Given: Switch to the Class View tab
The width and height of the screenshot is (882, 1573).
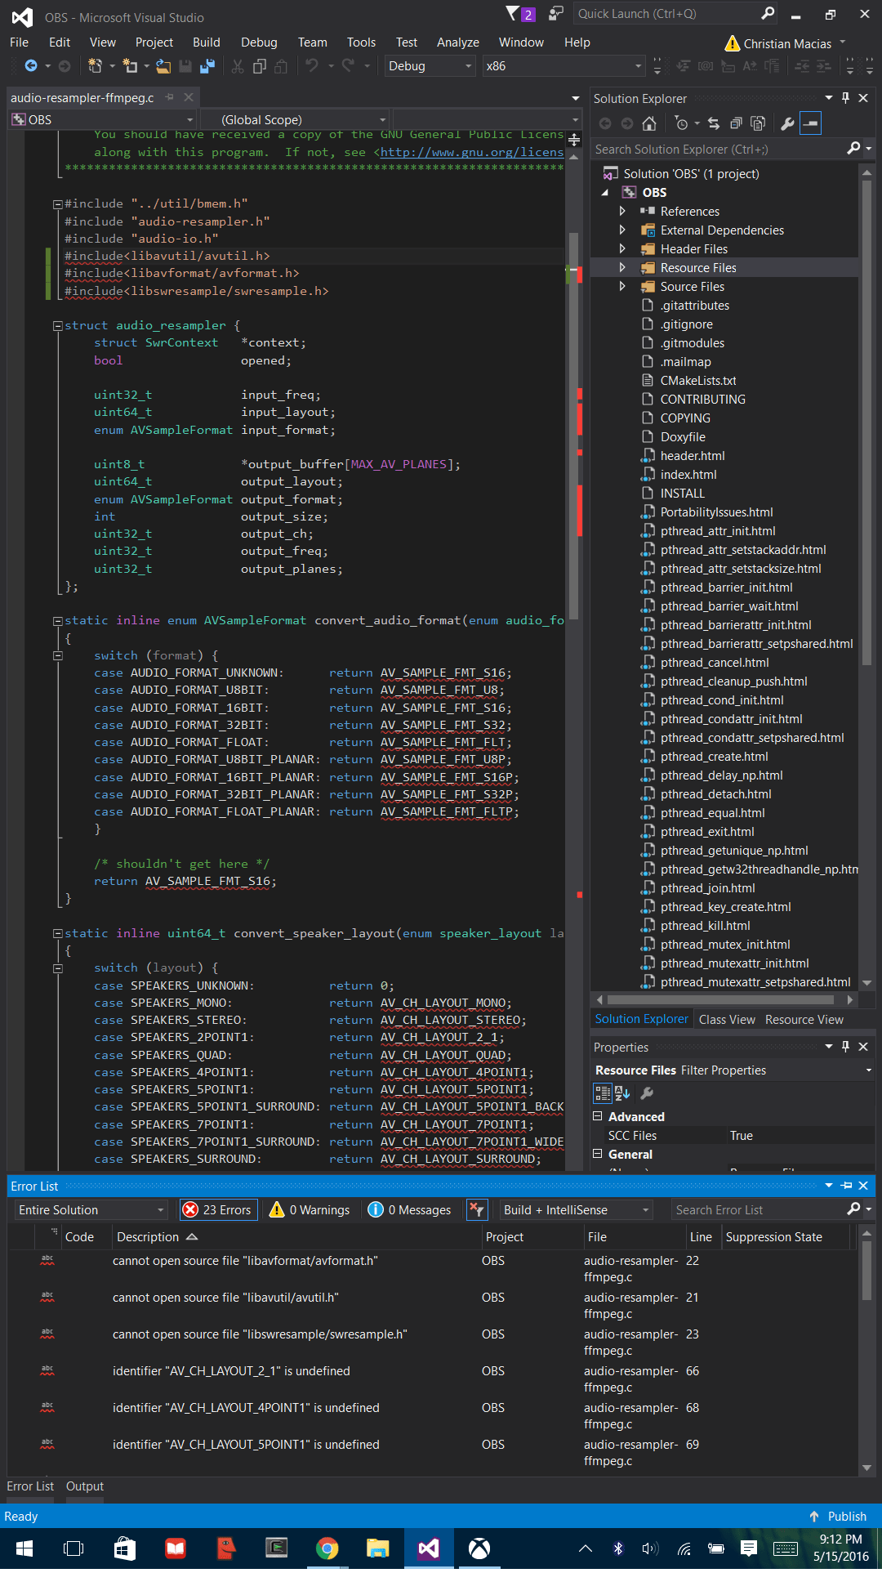Looking at the screenshot, I should click(727, 1019).
